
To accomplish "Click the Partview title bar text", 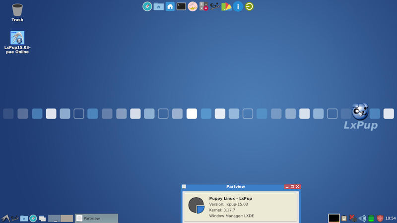I will 235,187.
